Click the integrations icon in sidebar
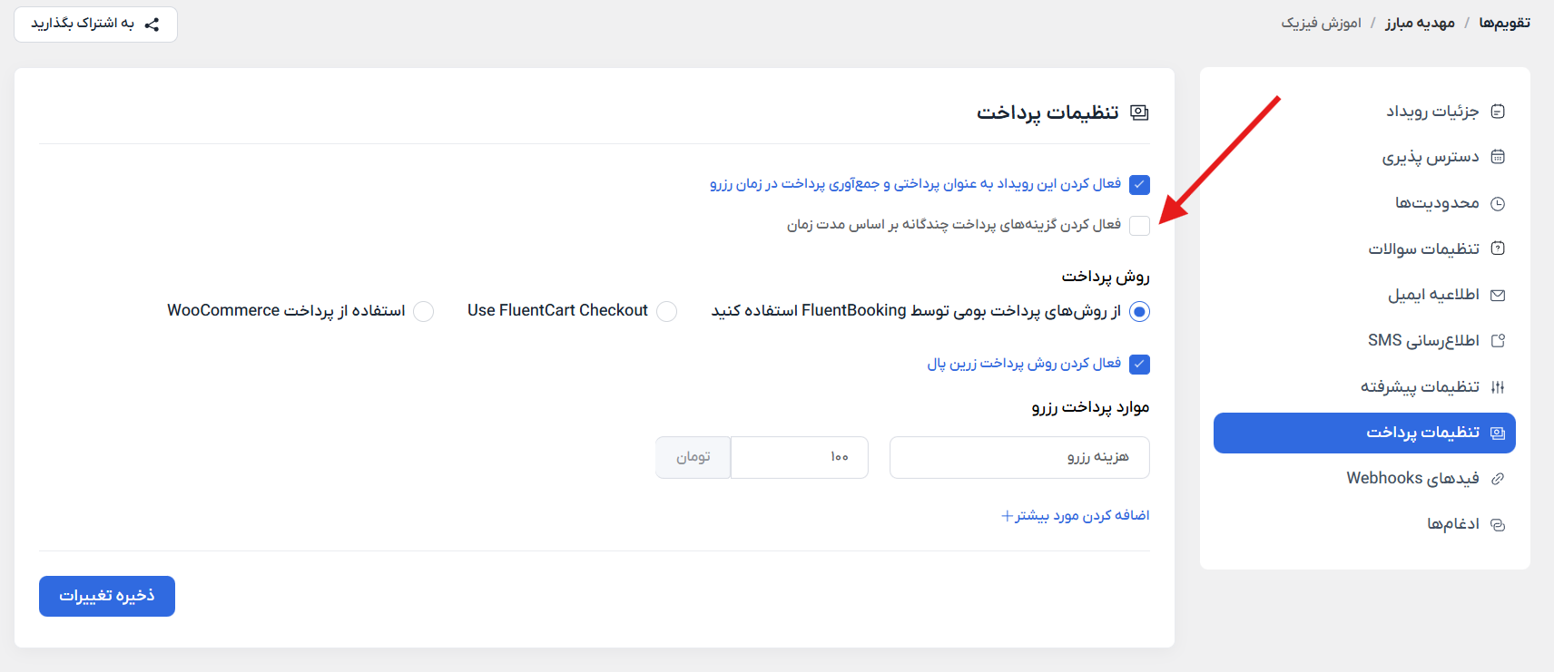 click(x=1498, y=525)
